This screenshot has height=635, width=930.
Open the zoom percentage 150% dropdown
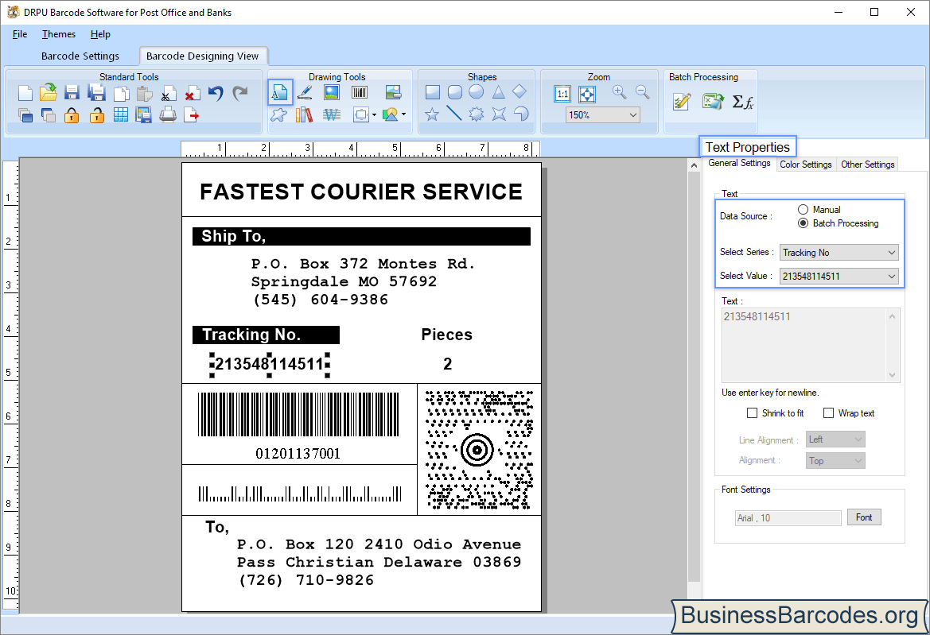pyautogui.click(x=602, y=115)
